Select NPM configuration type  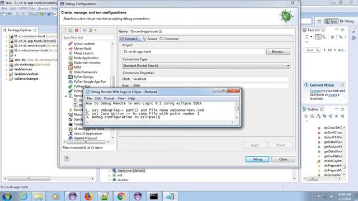[x=77, y=68]
